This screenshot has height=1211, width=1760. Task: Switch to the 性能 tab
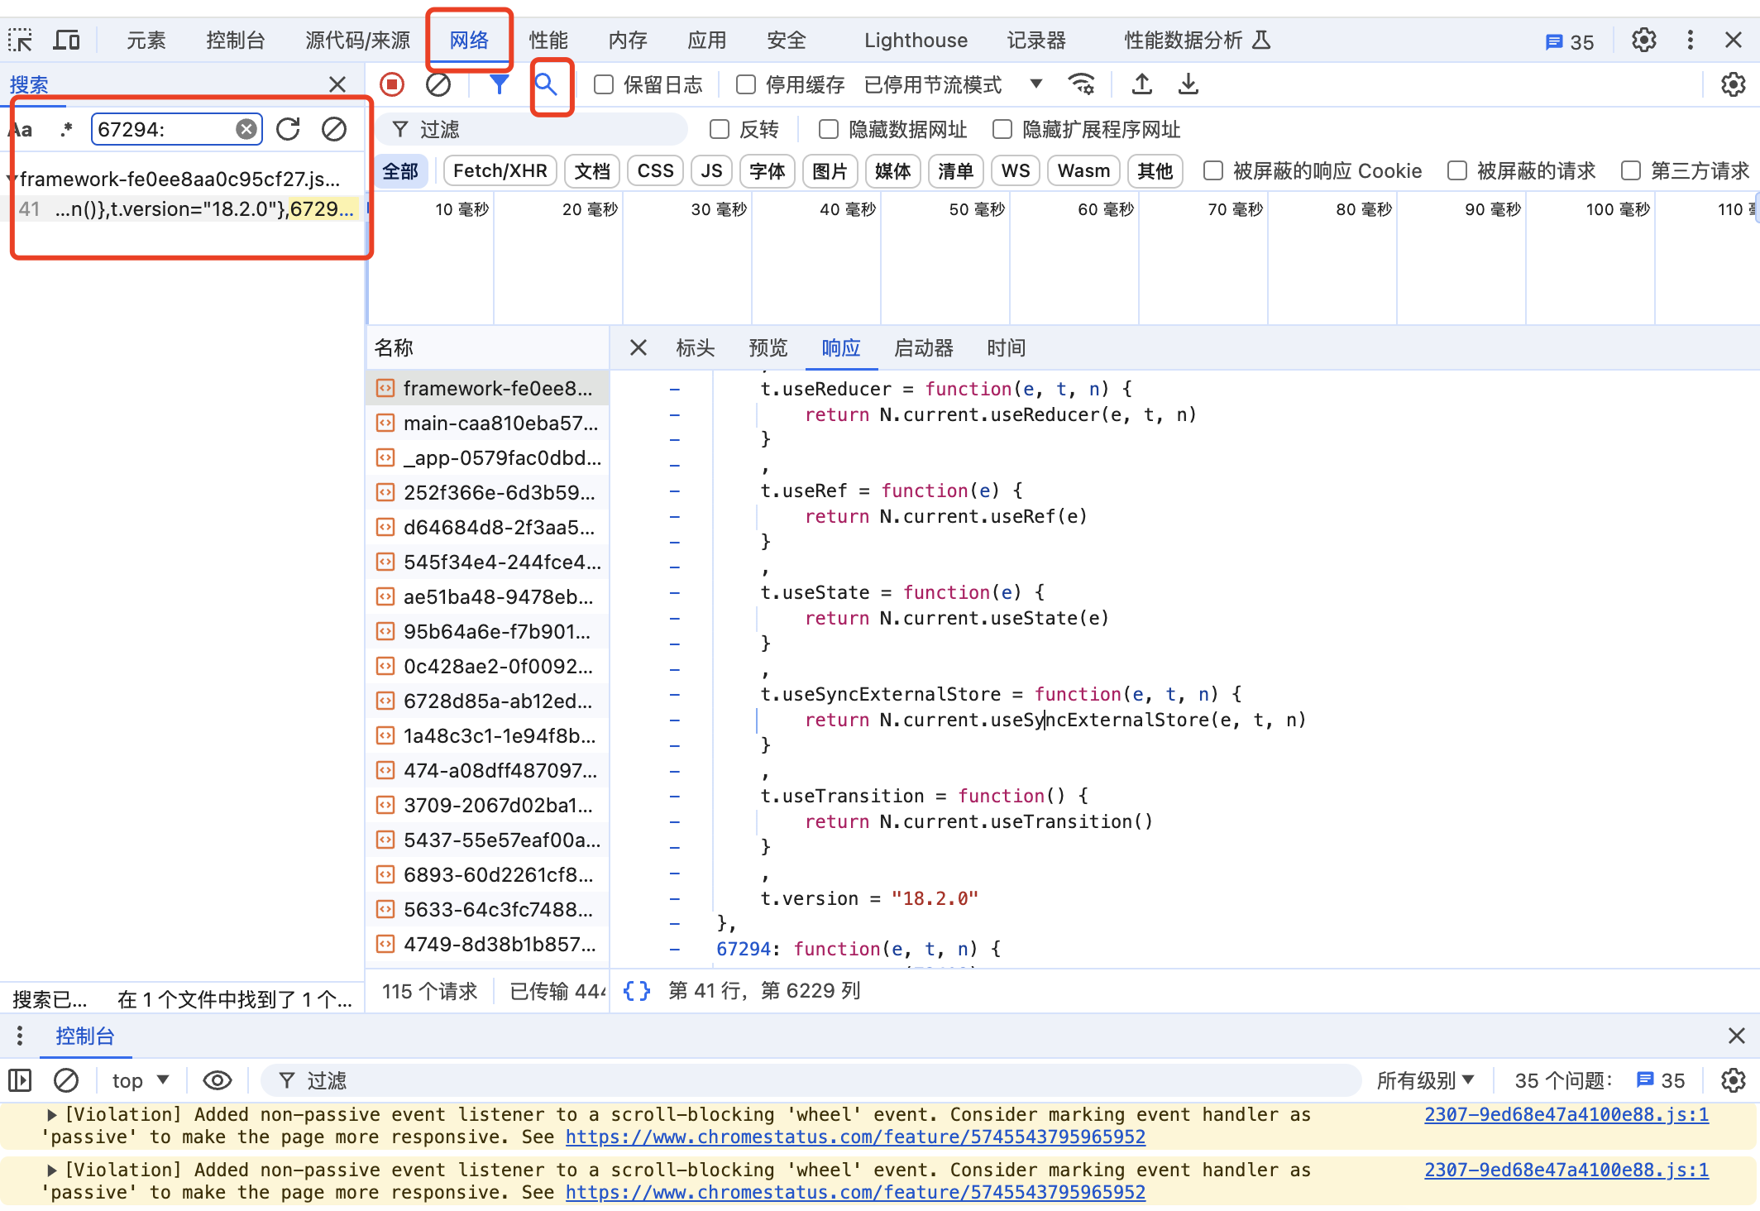pyautogui.click(x=548, y=40)
